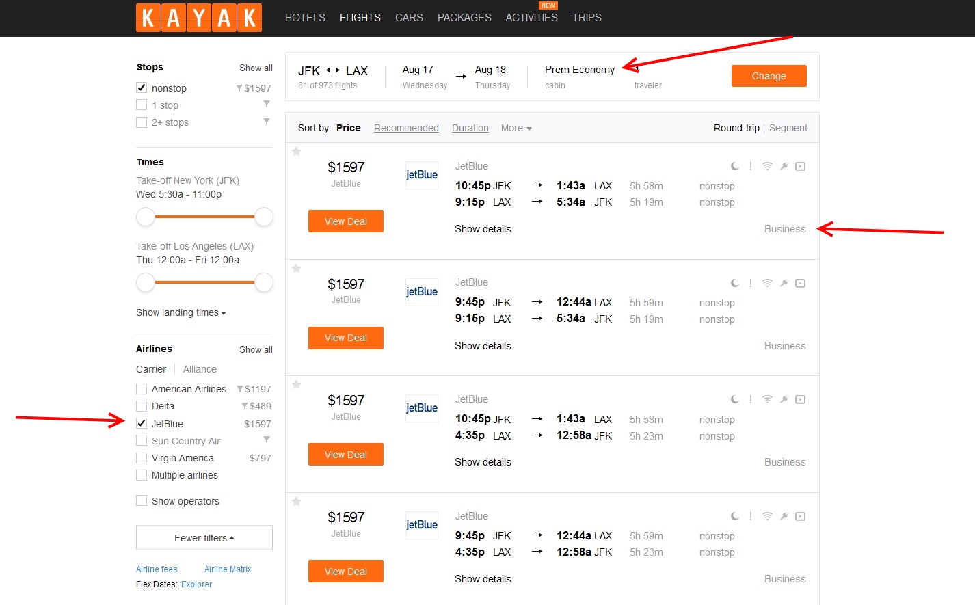Enable the Delta airline checkbox
This screenshot has width=975, height=605.
point(142,406)
